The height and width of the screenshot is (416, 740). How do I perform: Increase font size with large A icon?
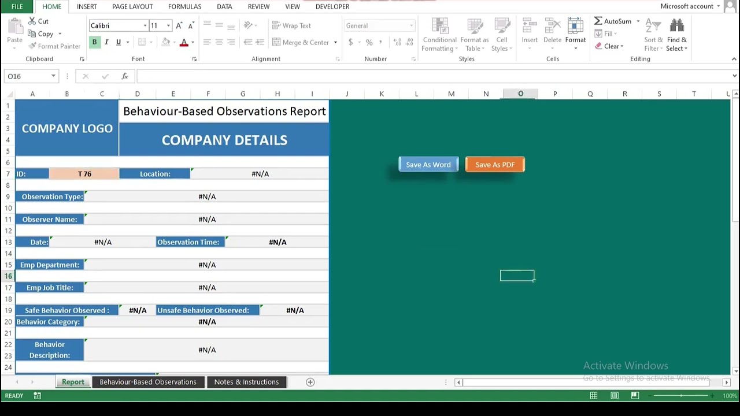point(179,25)
